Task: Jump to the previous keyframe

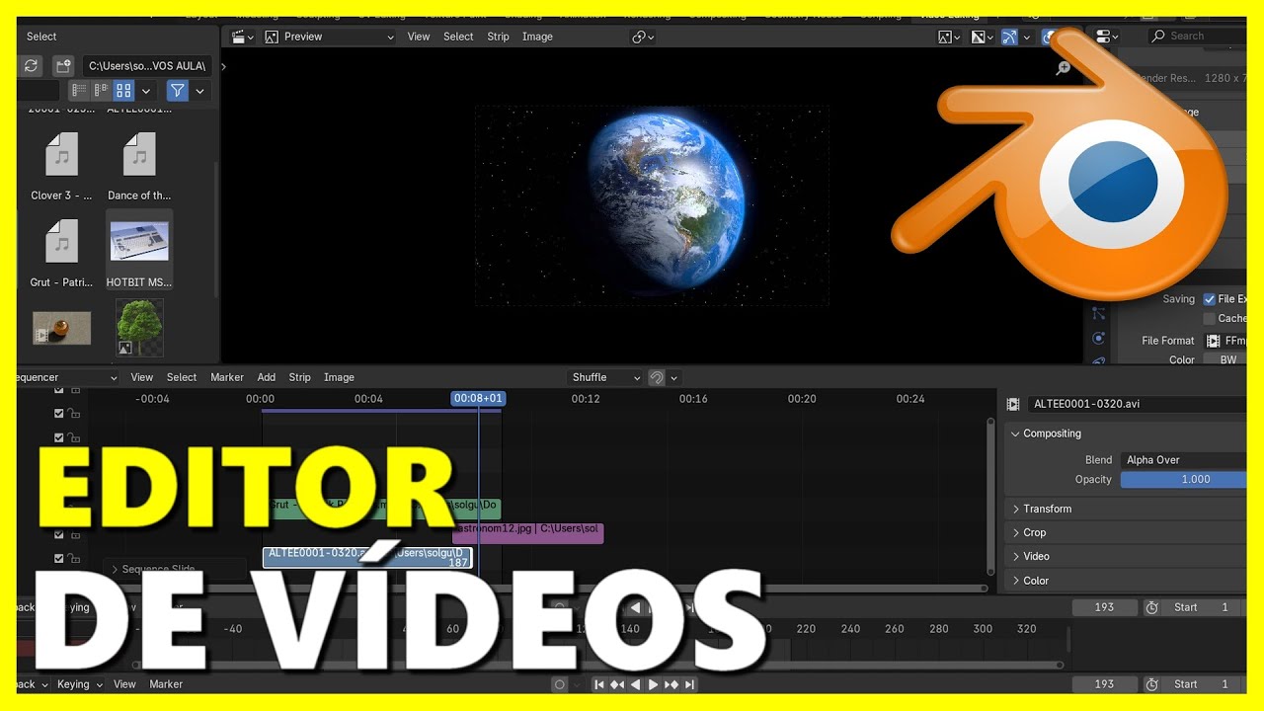Action: [617, 684]
